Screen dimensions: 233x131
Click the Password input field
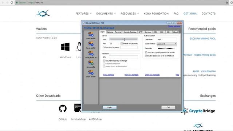pos(167,48)
